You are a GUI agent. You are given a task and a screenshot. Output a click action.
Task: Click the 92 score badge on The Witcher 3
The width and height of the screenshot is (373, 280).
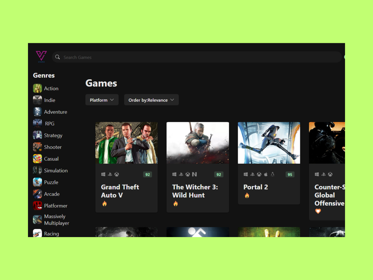tap(219, 175)
